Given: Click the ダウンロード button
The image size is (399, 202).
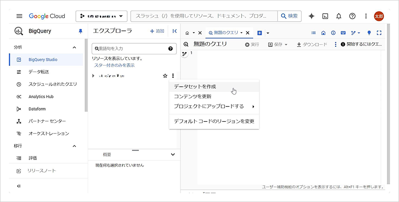Looking at the screenshot, I should (312, 44).
